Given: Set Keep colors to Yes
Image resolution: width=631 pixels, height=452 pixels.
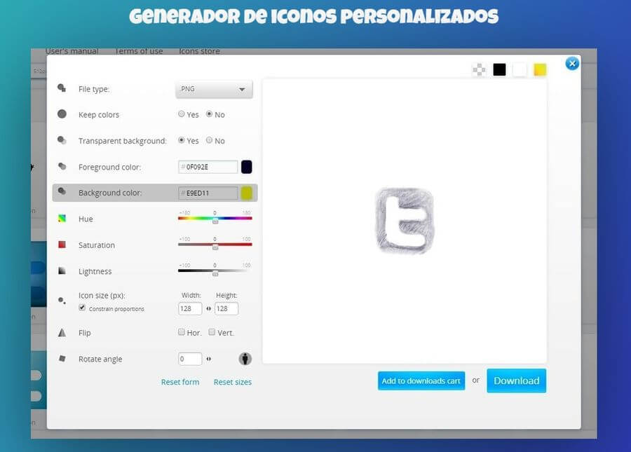Looking at the screenshot, I should 182,114.
